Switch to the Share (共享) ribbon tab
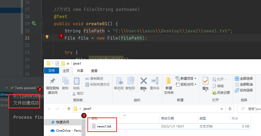 point(80,71)
